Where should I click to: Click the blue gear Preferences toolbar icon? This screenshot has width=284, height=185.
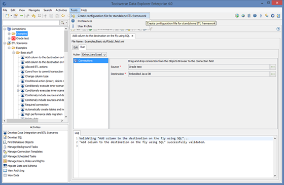255,16
